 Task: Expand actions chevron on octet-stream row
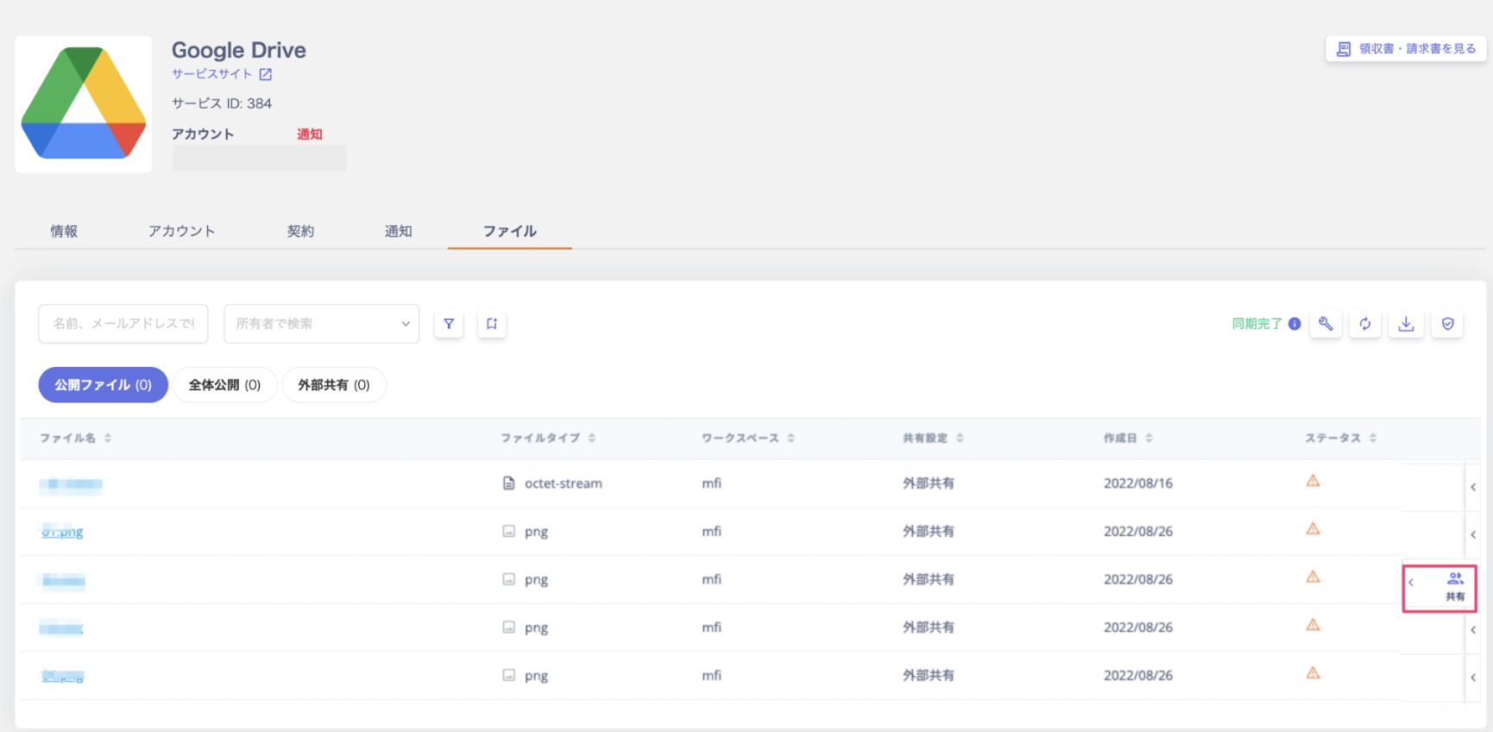click(x=1472, y=487)
